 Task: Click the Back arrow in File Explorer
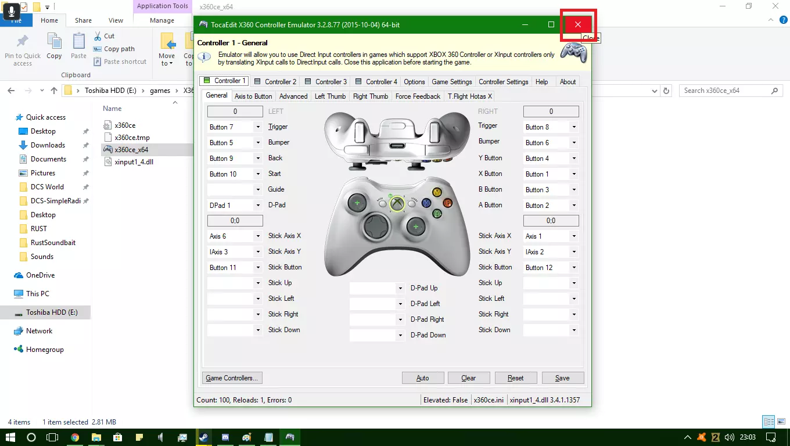11,91
